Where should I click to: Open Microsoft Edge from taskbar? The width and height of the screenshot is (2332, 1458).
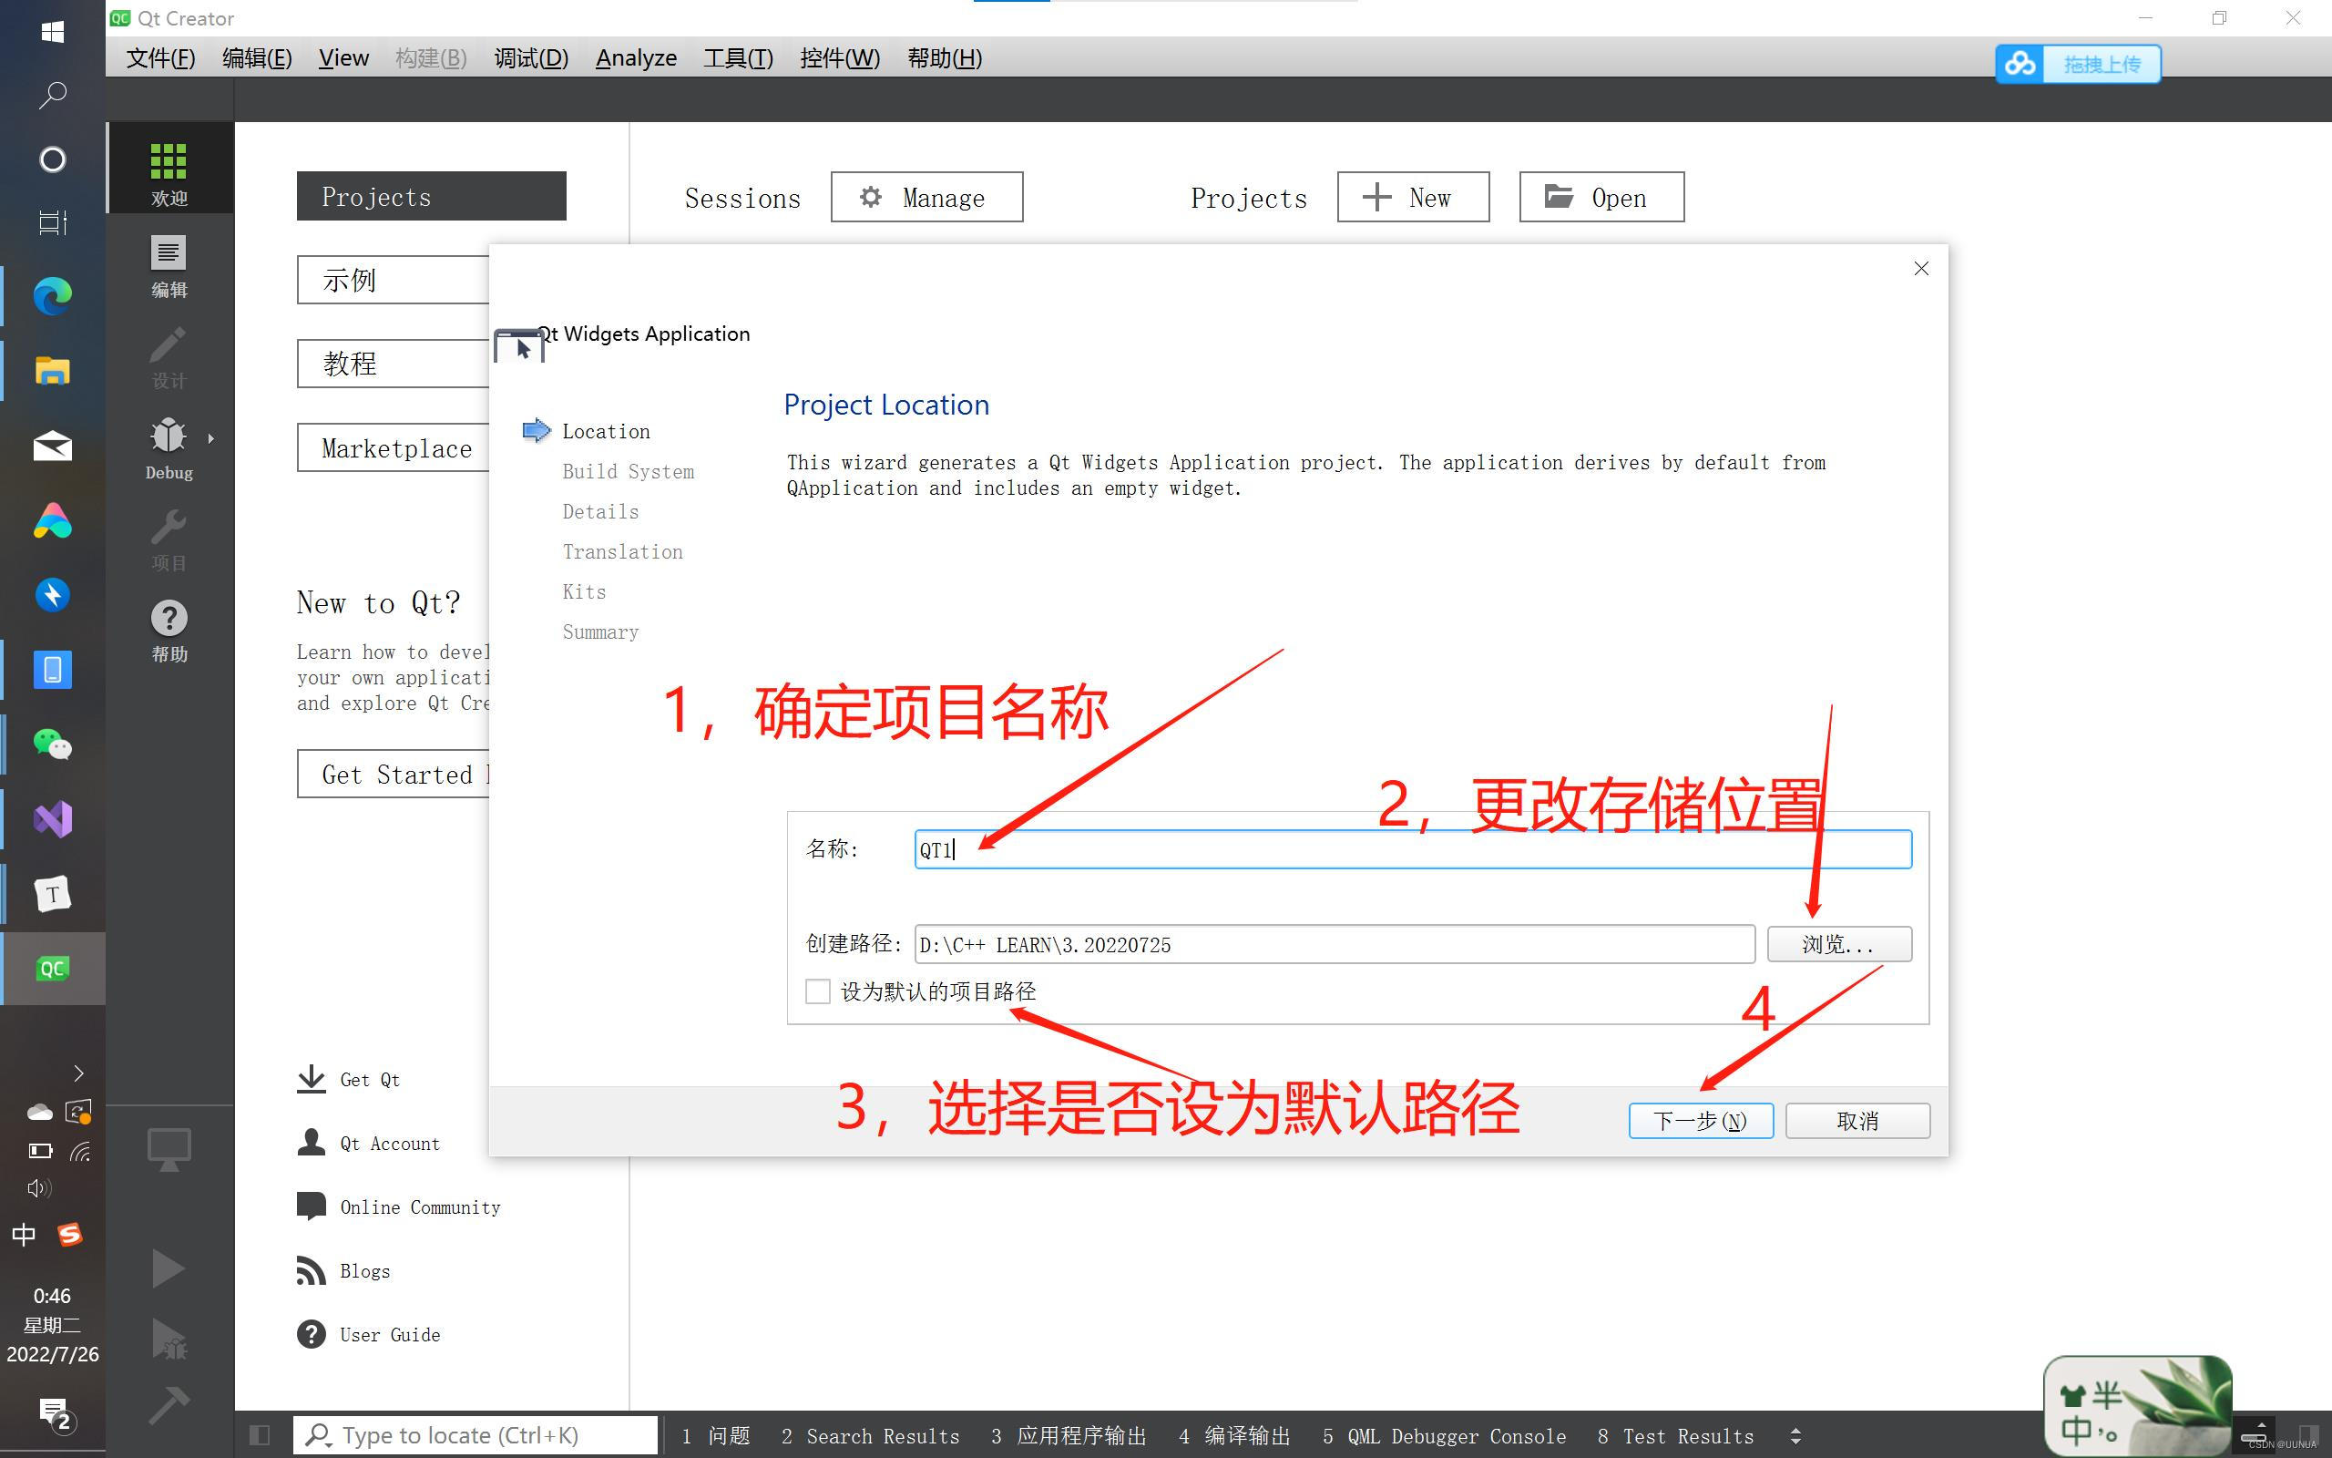point(52,295)
